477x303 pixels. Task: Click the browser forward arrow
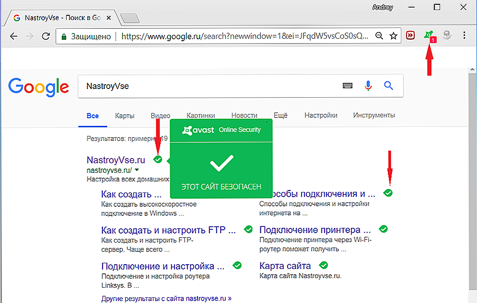click(30, 36)
